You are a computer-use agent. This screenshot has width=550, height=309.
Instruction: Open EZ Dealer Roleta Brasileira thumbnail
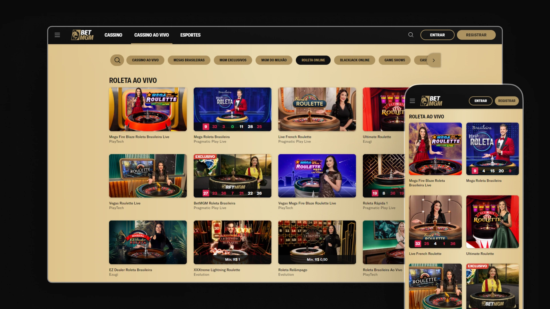[148, 242]
